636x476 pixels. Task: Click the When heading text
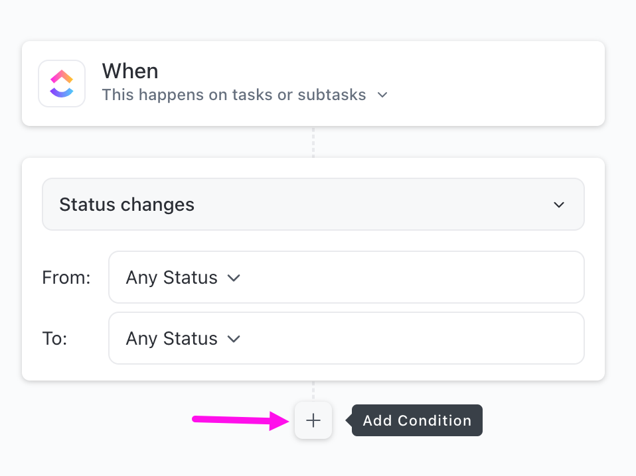130,71
